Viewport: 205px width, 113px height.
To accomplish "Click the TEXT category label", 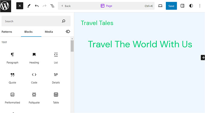I will point(4,42).
